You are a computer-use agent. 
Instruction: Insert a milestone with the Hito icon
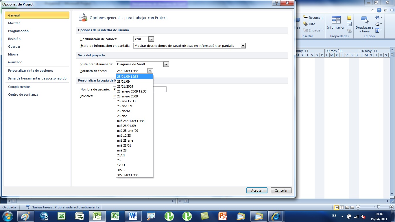point(306,24)
